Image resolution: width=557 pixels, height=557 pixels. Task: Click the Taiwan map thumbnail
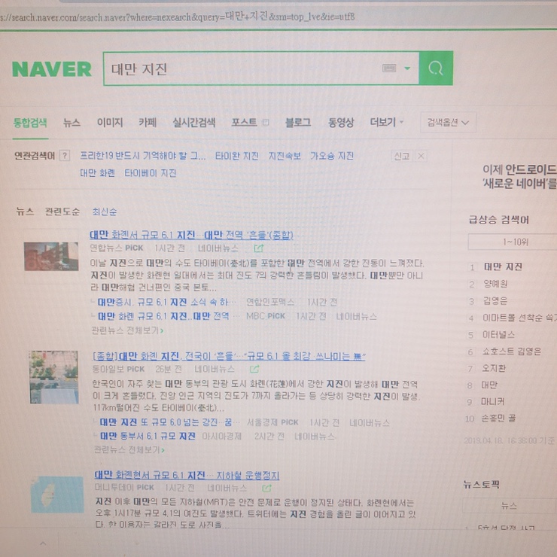point(57,495)
